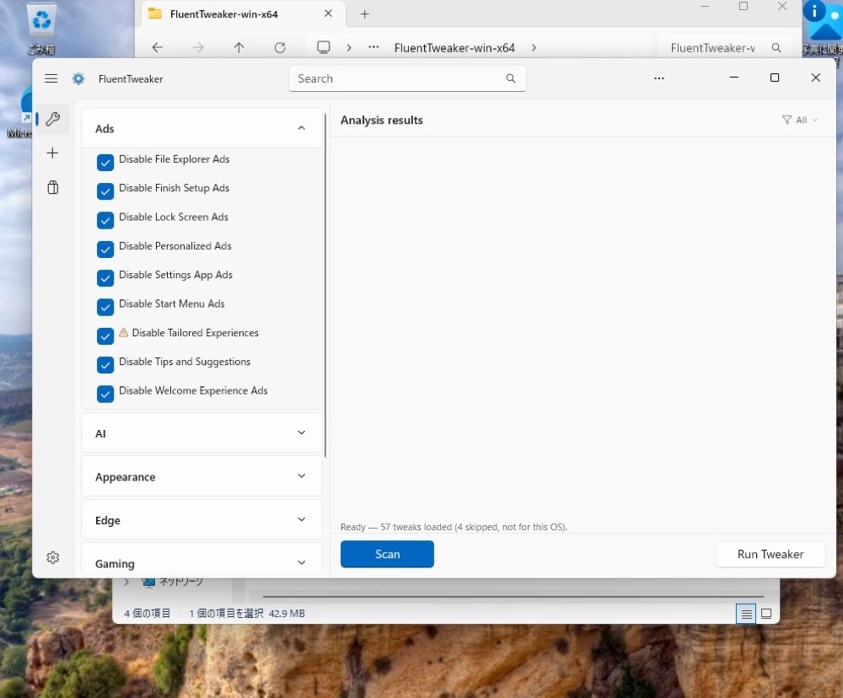Go up one folder in File Explorer
The height and width of the screenshot is (698, 843).
point(239,48)
